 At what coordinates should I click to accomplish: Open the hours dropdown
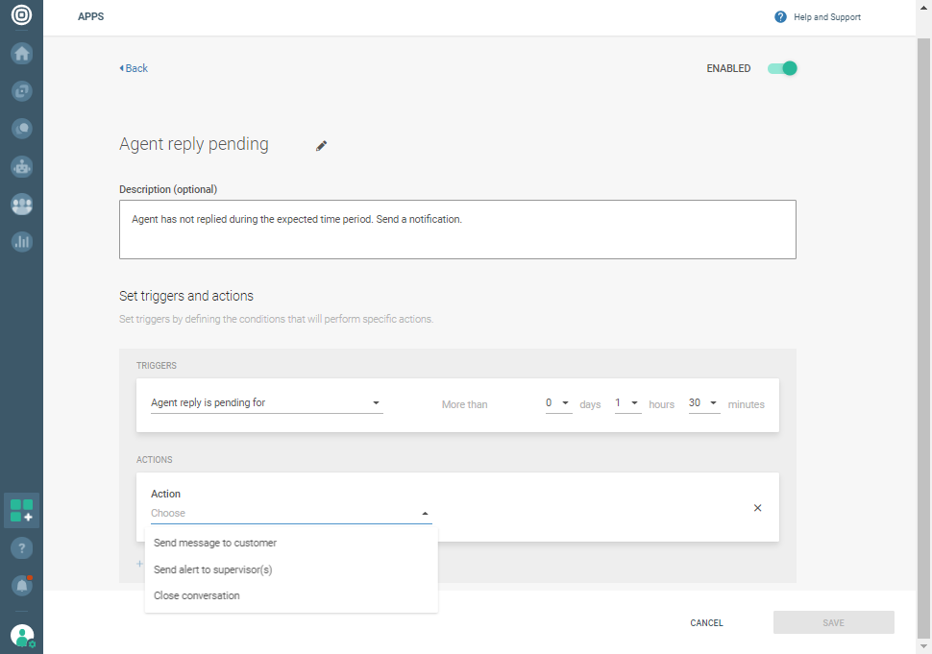coord(627,403)
